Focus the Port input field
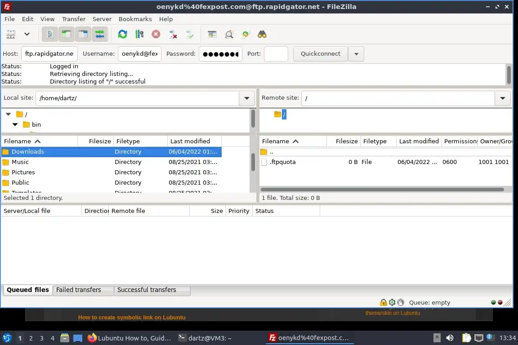This screenshot has width=518, height=345. tap(276, 54)
